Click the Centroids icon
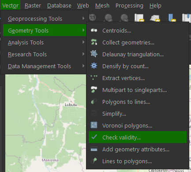Image resolution: width=191 pixels, height=172 pixels. [94, 30]
